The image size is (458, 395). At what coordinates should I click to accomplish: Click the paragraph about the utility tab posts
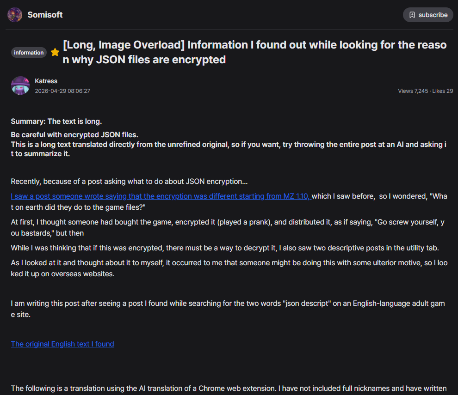pyautogui.click(x=225, y=248)
